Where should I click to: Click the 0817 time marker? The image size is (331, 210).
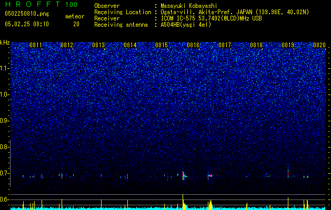point(225,45)
